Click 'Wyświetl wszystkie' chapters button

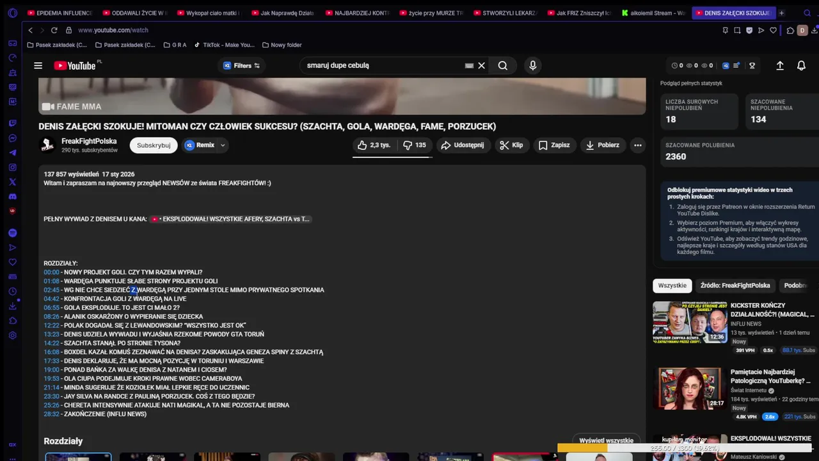pos(606,441)
